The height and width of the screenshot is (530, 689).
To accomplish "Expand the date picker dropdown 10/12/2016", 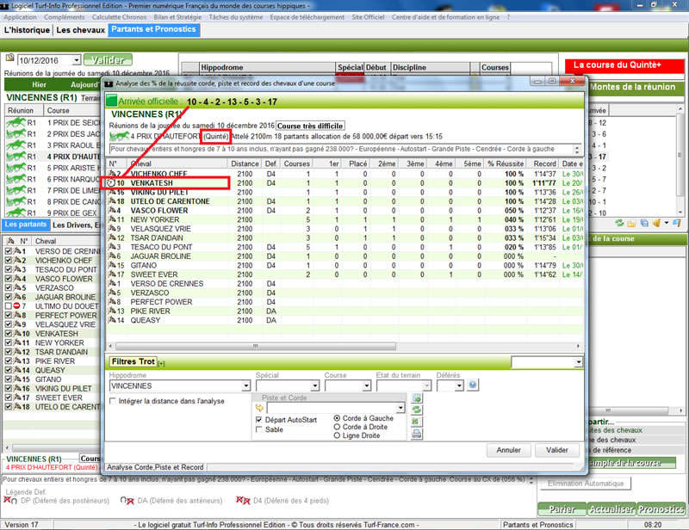I will [77, 60].
